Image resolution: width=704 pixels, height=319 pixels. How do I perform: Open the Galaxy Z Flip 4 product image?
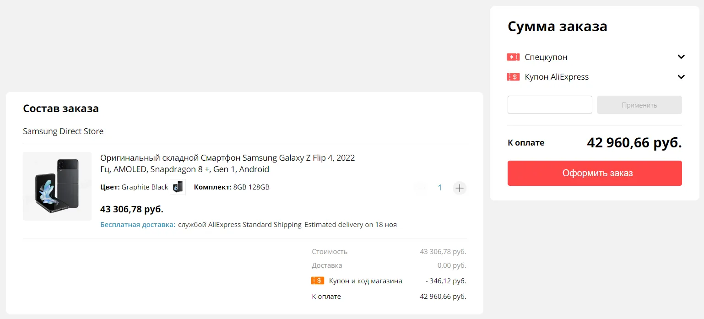coord(57,186)
